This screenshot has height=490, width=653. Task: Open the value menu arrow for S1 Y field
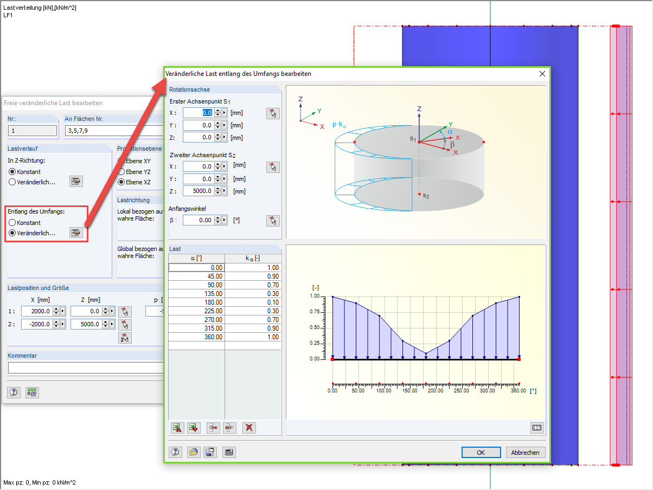tap(225, 125)
